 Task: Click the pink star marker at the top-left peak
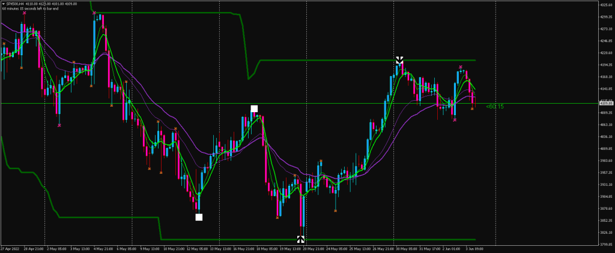(x=24, y=13)
